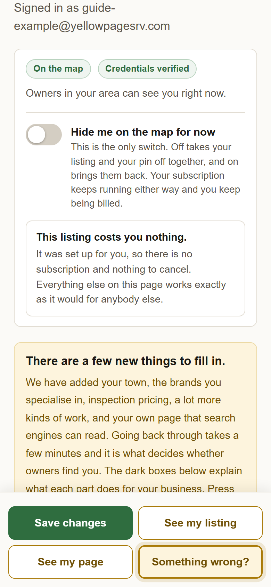Click the example@yellowpagesrv.com address text
This screenshot has width=271, height=587.
(92, 26)
